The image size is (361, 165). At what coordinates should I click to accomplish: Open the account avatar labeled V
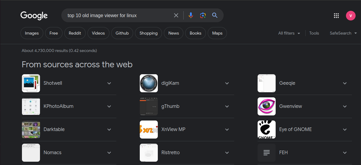351,16
